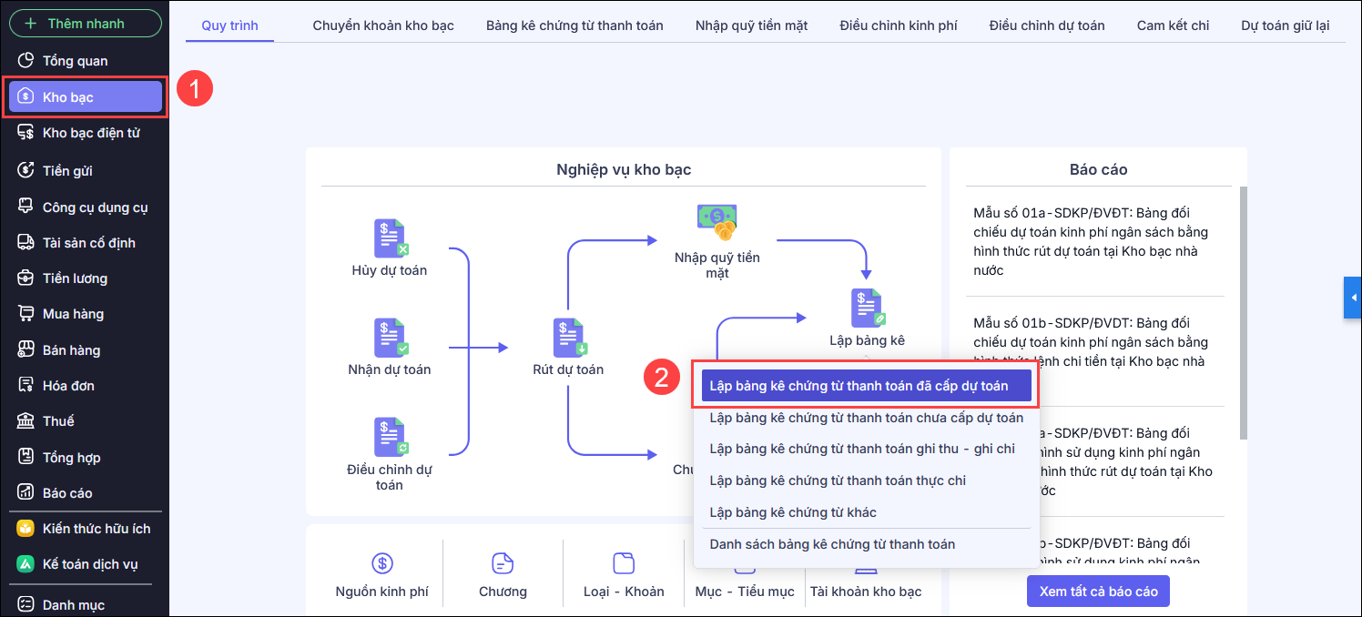The height and width of the screenshot is (617, 1362).
Task: Click the Thêm nhanh button
Action: tap(85, 23)
